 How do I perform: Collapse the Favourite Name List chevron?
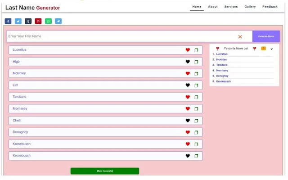271,49
